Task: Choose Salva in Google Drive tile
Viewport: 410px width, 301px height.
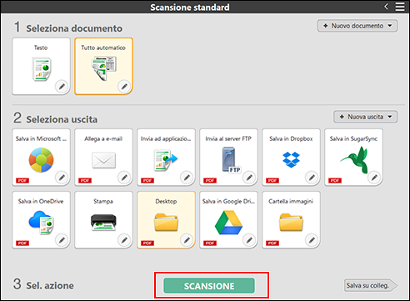Action: point(228,219)
